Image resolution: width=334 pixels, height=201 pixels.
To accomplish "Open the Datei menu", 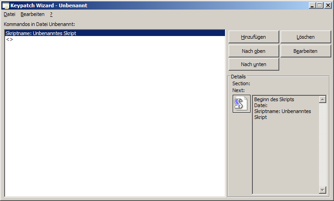I will [9, 14].
